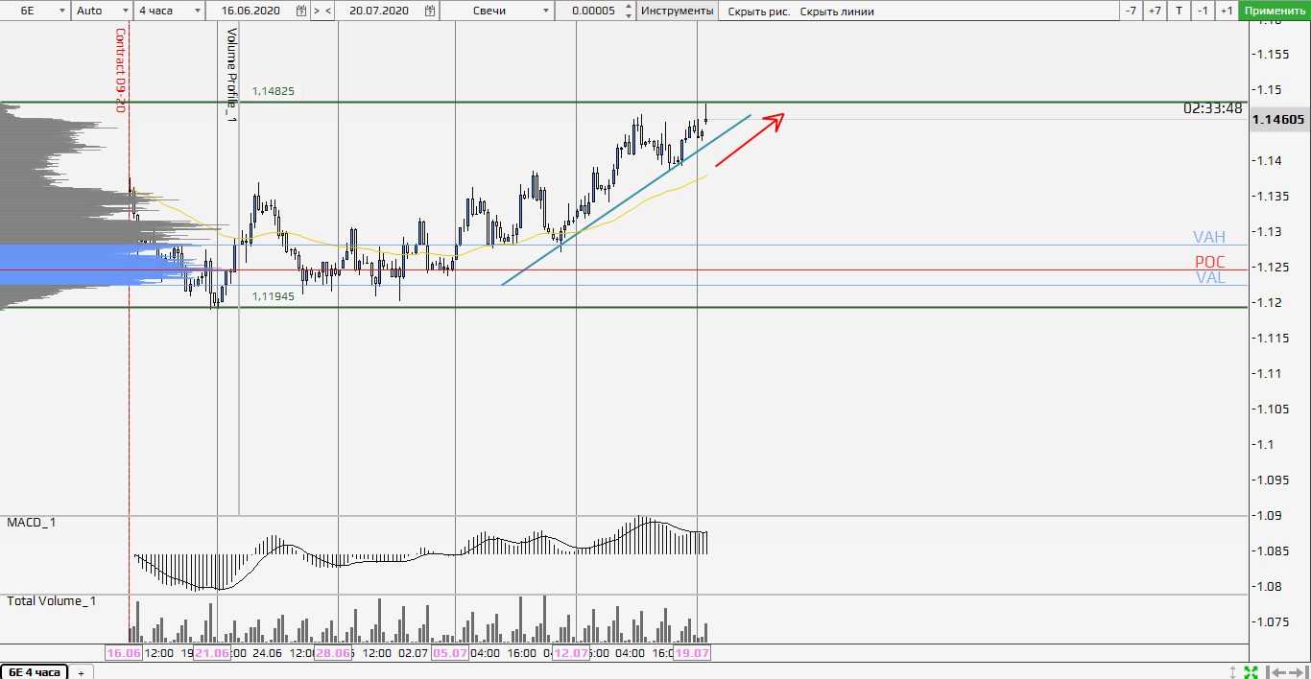The width and height of the screenshot is (1311, 679).
Task: Increase the 0.00005 tick step value
Action: (628, 8)
